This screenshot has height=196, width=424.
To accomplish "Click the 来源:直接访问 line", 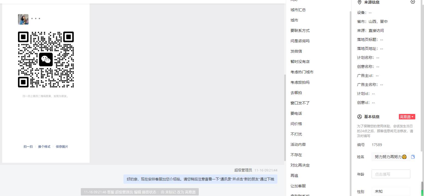I will click(x=370, y=31).
